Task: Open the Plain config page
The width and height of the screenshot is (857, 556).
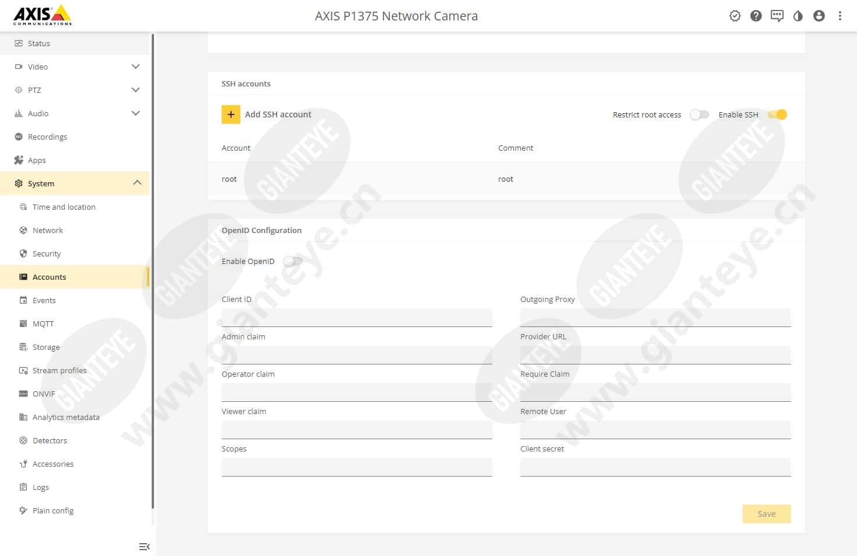Action: pyautogui.click(x=75, y=510)
